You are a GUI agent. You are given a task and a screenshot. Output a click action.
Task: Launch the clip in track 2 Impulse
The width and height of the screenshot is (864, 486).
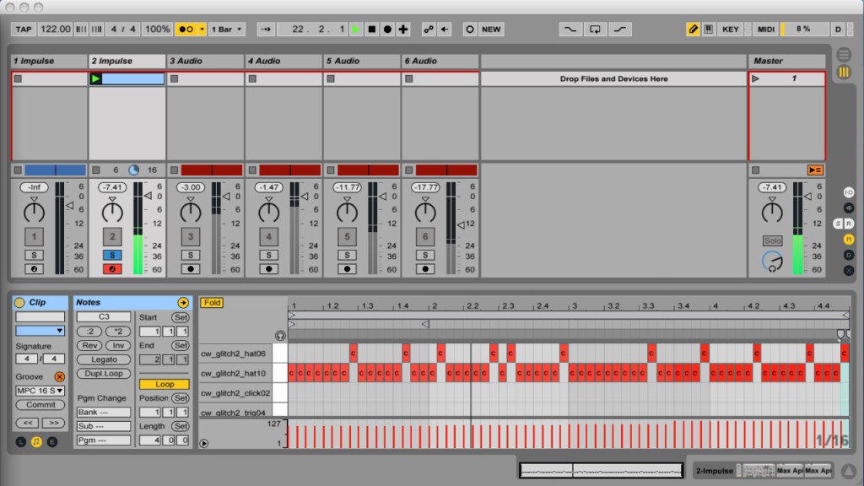[x=95, y=78]
